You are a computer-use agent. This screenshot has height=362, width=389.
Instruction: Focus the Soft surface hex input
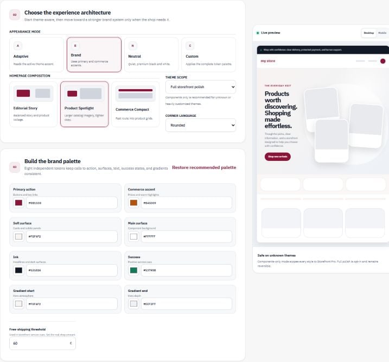click(x=72, y=236)
